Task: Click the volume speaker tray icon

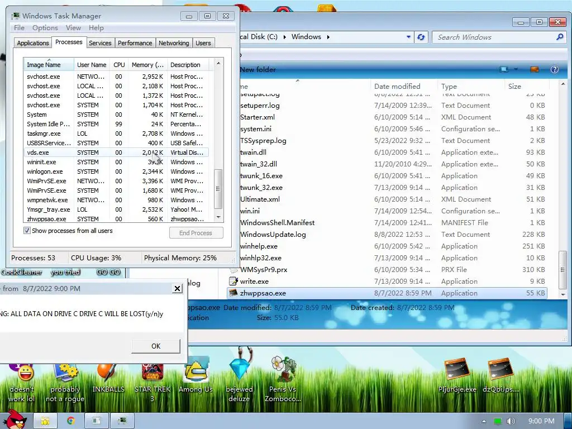Action: 511,421
